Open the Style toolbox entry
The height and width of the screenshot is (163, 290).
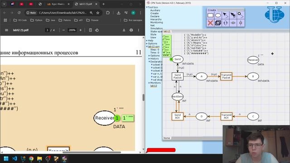click(153, 34)
